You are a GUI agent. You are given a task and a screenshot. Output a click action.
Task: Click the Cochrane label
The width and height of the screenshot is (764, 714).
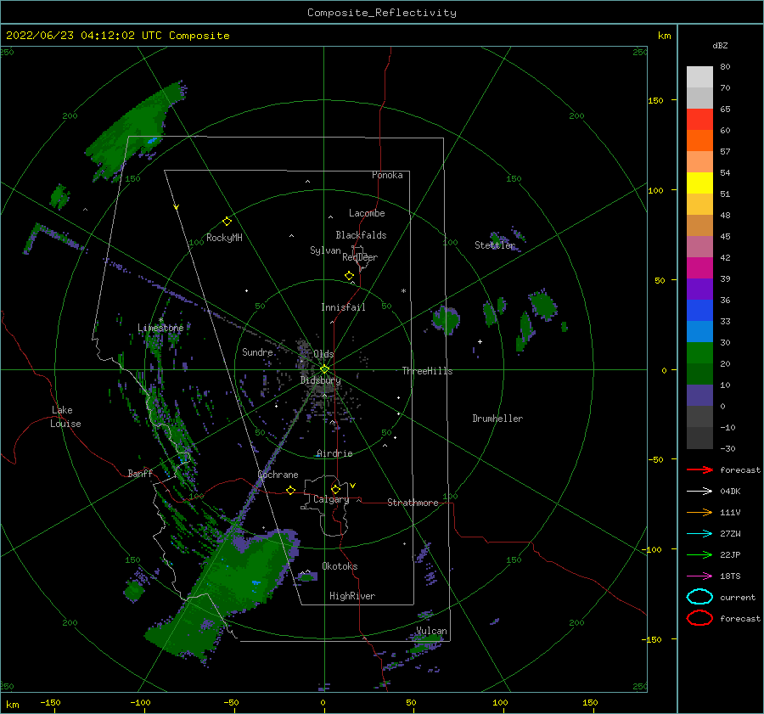278,475
